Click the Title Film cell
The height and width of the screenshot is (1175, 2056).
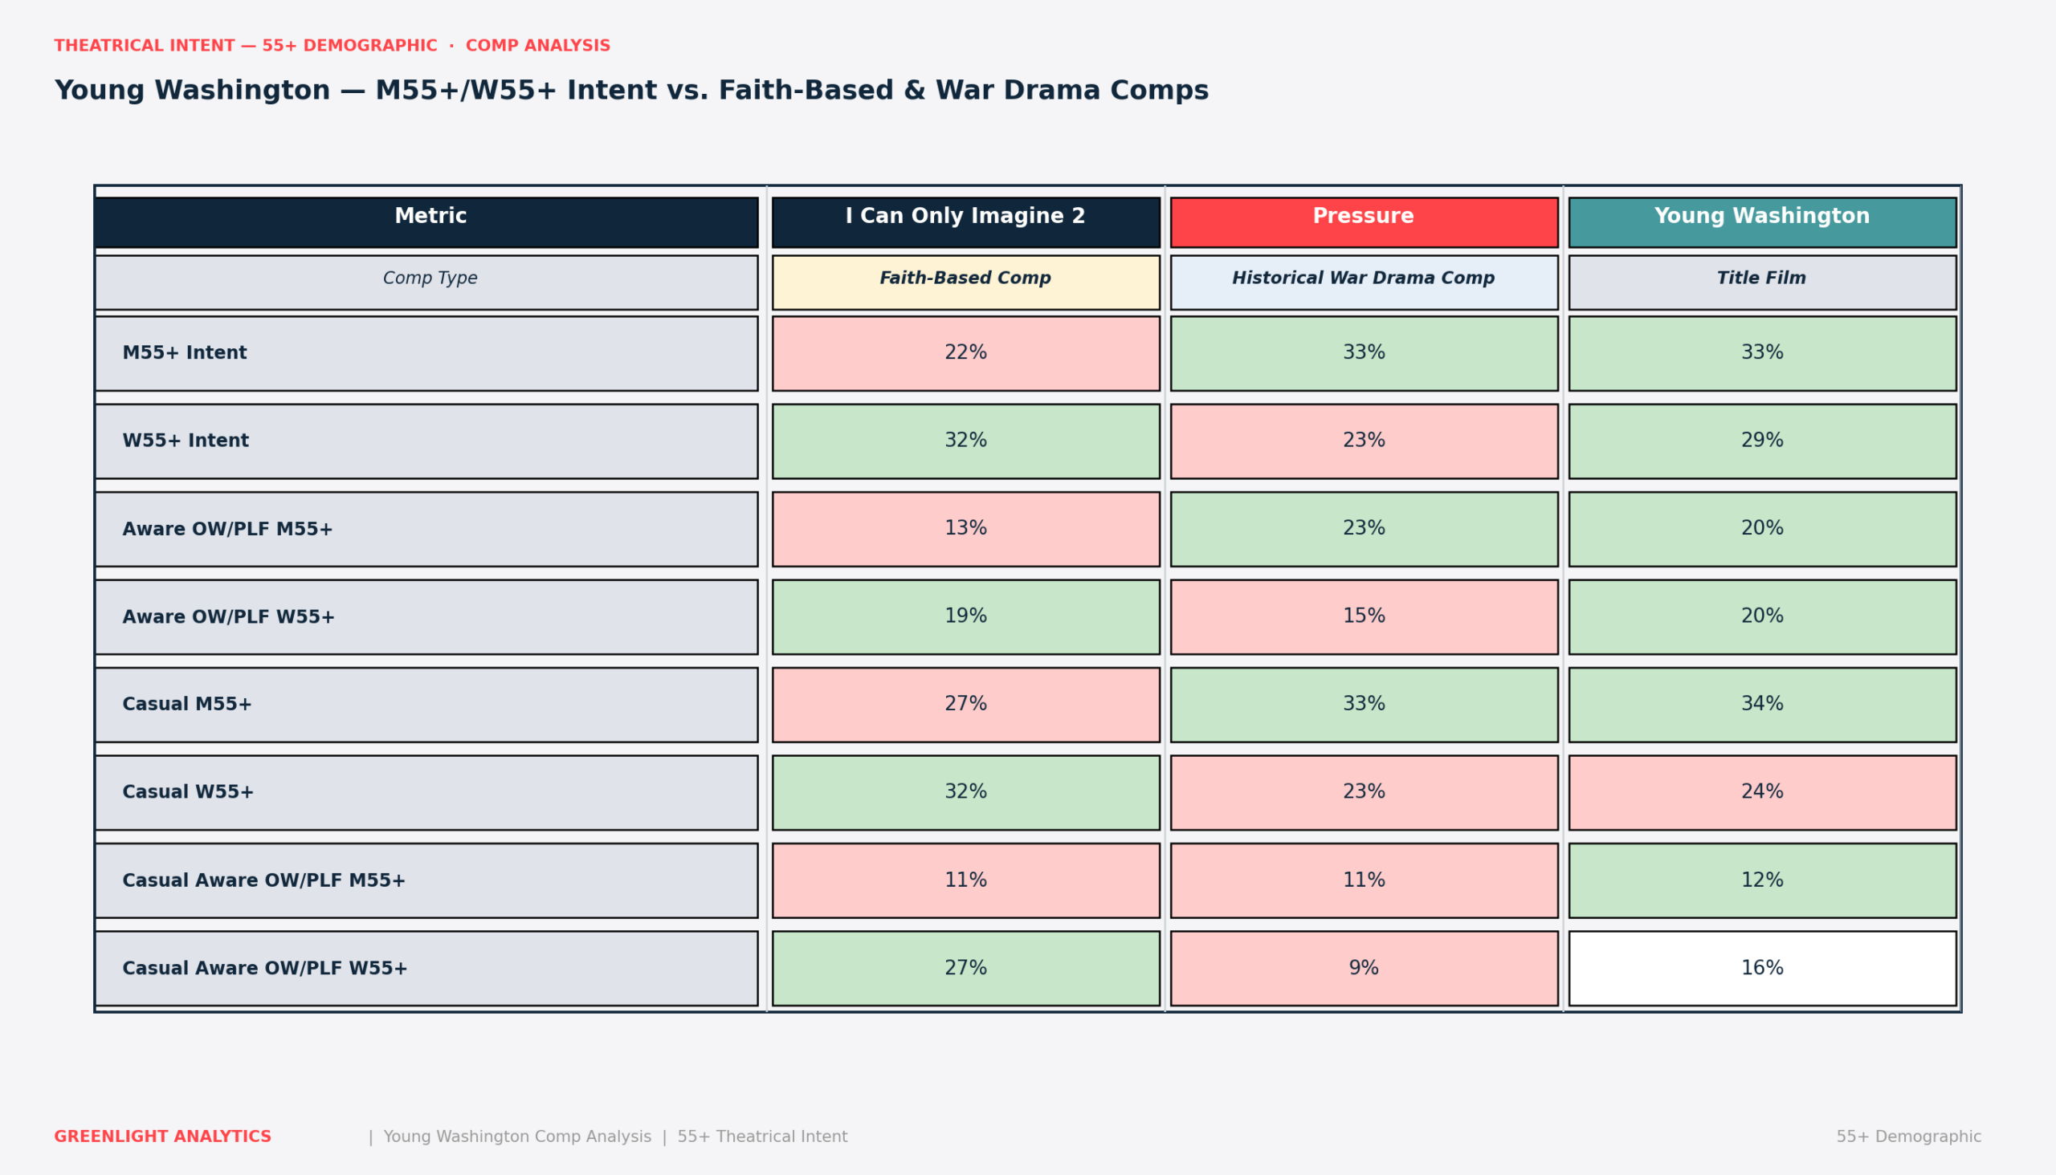[1762, 283]
